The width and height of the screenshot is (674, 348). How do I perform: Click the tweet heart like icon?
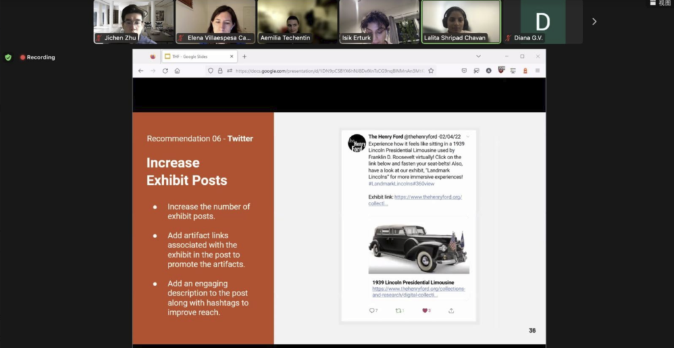coord(426,311)
